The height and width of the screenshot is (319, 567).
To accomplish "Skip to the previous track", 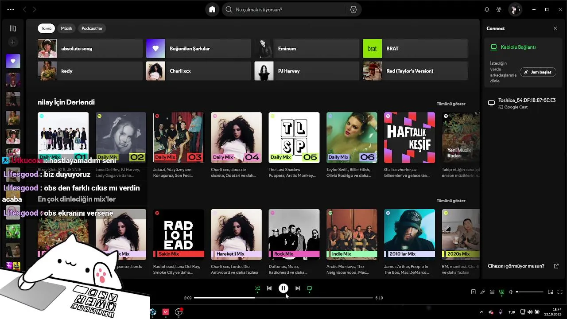I will coord(269,288).
